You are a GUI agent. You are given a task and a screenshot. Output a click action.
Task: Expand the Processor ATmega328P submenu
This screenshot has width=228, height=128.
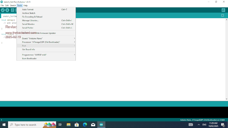46,42
